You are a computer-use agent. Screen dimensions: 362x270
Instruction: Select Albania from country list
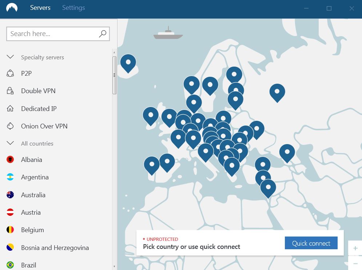pos(32,160)
